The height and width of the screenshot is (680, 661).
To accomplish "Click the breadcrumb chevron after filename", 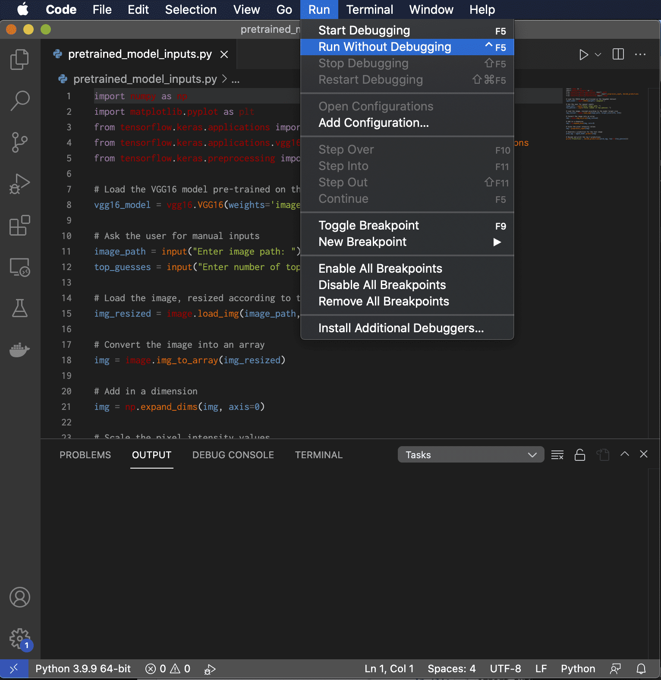I will (224, 79).
